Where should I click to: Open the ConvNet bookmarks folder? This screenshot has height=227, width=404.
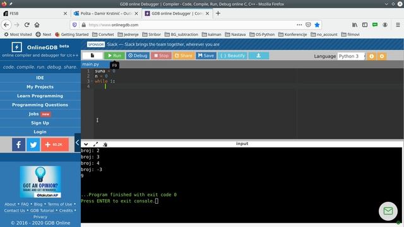[x=103, y=35]
